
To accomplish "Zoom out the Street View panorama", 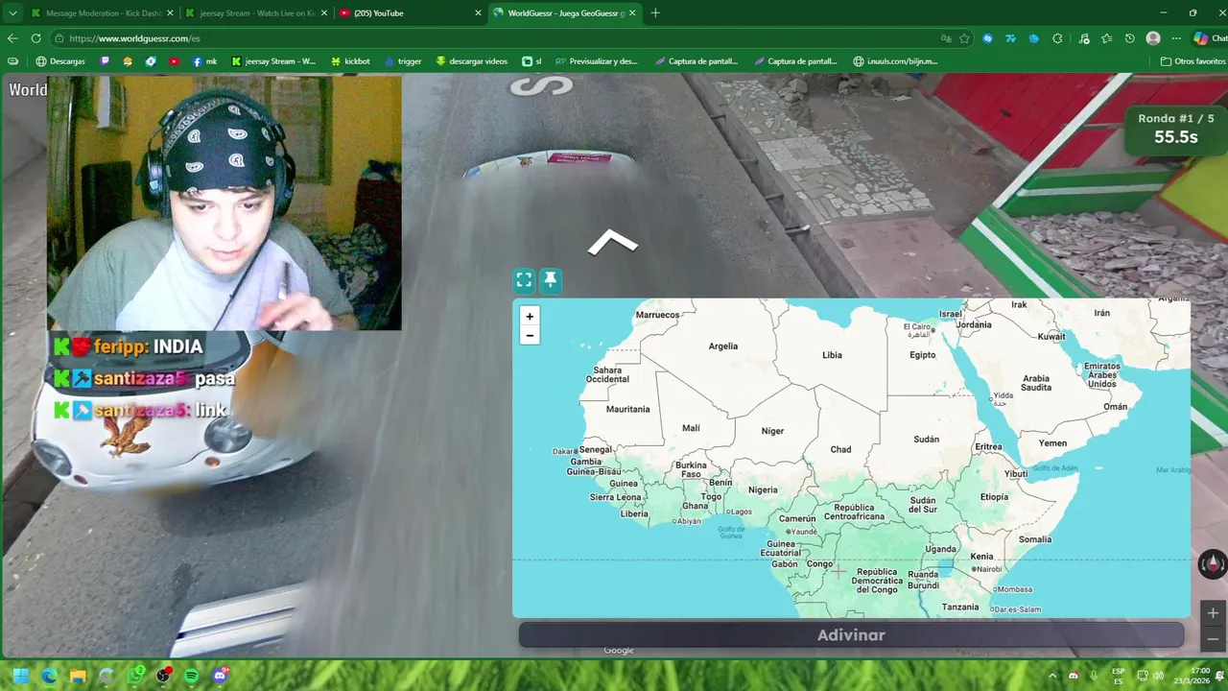I will pos(1213,639).
